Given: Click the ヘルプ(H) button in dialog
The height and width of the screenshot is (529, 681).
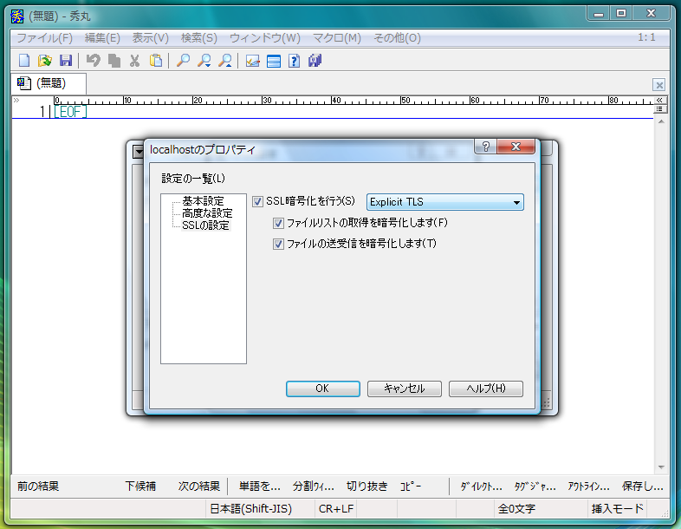Looking at the screenshot, I should pos(485,389).
